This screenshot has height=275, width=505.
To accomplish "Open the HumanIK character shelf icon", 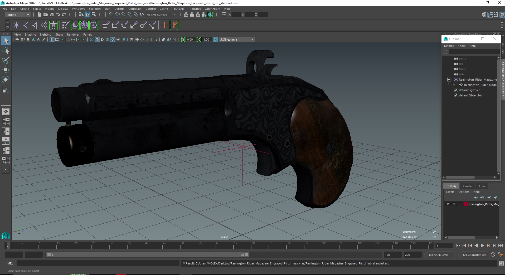I will 54,25.
